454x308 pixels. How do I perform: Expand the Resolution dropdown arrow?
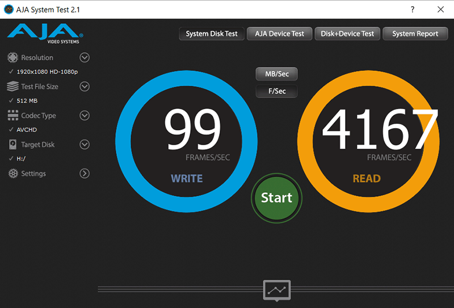(85, 58)
